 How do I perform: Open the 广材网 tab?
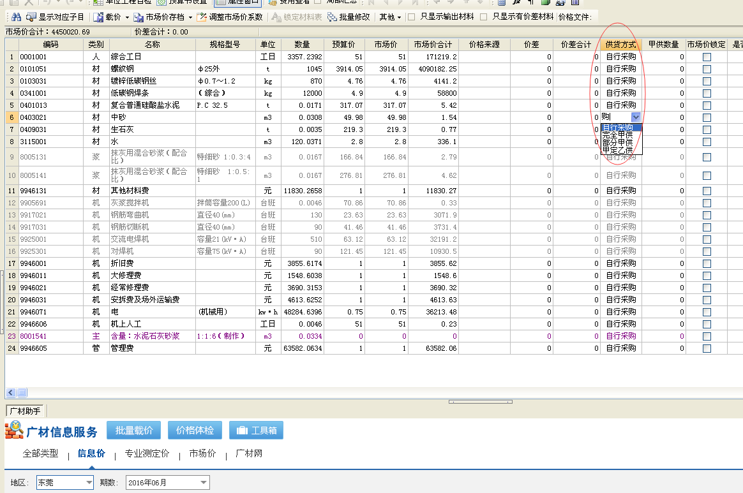click(x=249, y=453)
